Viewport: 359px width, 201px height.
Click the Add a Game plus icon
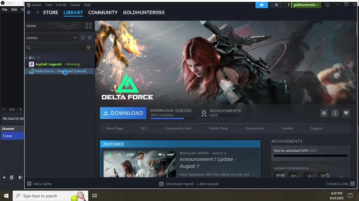(x=29, y=184)
